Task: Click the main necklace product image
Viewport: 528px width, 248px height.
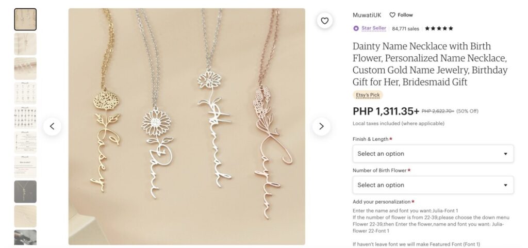Action: click(187, 126)
